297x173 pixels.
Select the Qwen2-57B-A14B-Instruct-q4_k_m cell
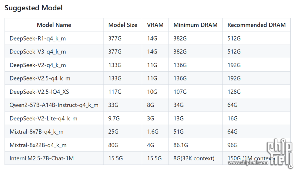point(54,105)
